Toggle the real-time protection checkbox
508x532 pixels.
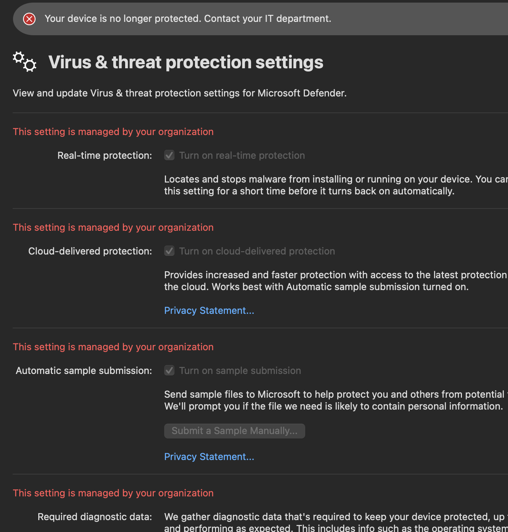169,155
